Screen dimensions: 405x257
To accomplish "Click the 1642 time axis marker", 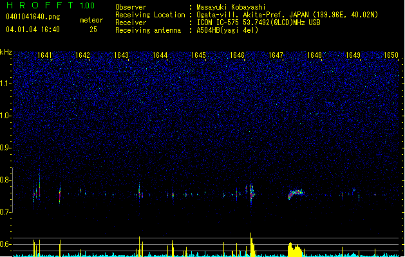I will point(82,55).
